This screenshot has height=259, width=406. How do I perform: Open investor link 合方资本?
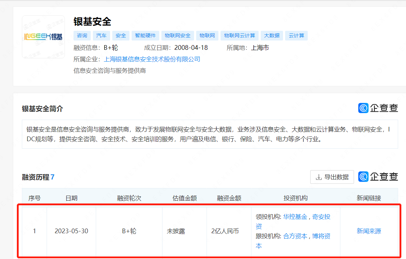[295, 236]
